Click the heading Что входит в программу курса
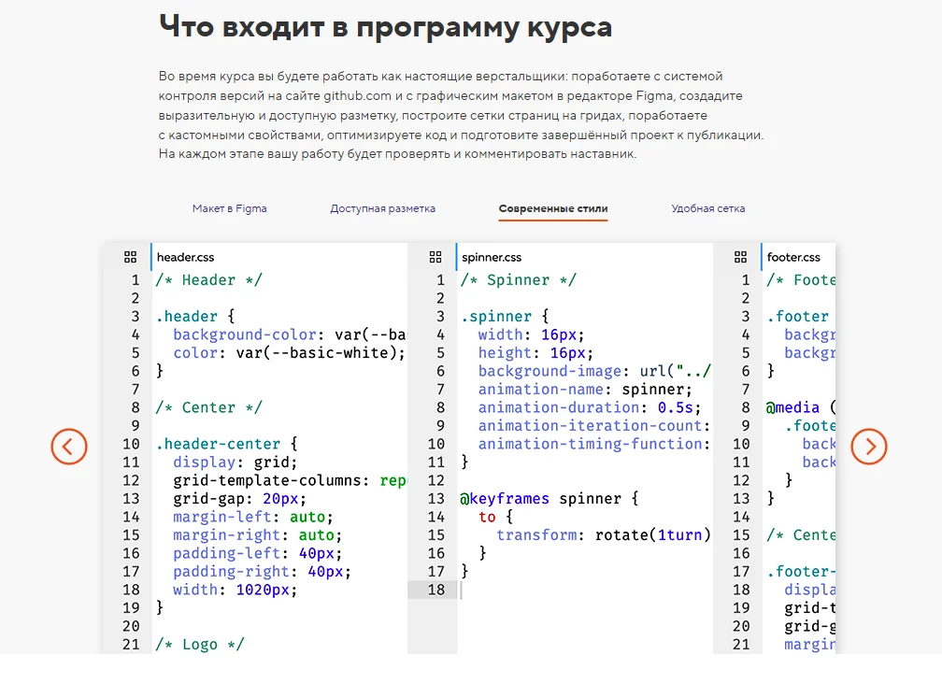This screenshot has width=942, height=683. click(385, 26)
